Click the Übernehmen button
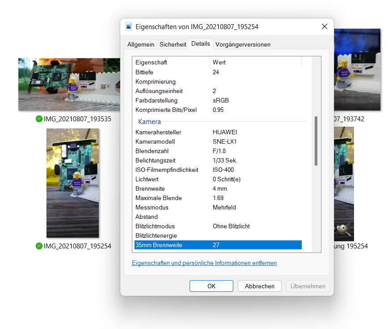388x329 pixels. coord(308,286)
